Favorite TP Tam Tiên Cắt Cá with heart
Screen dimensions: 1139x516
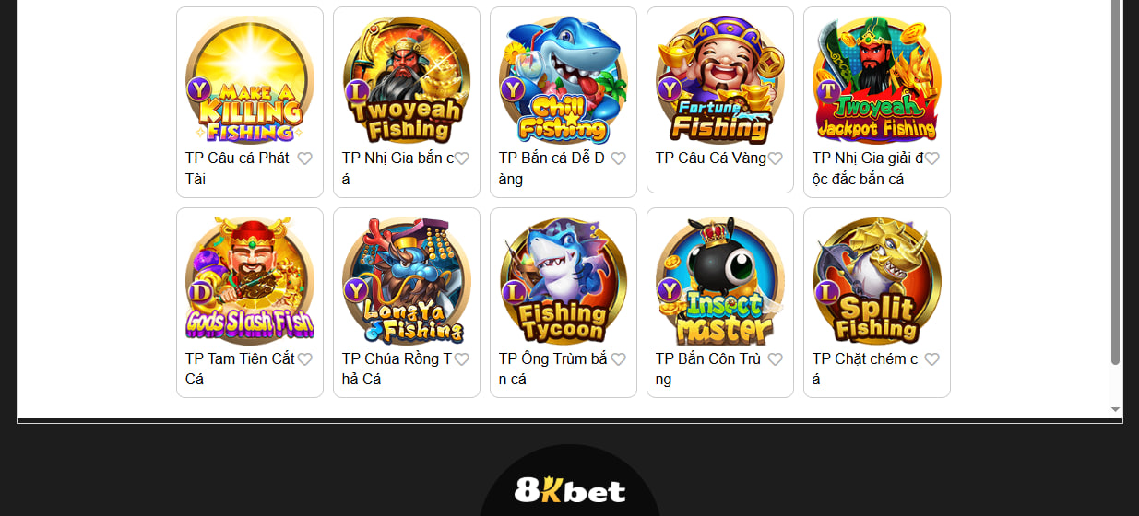pyautogui.click(x=305, y=359)
